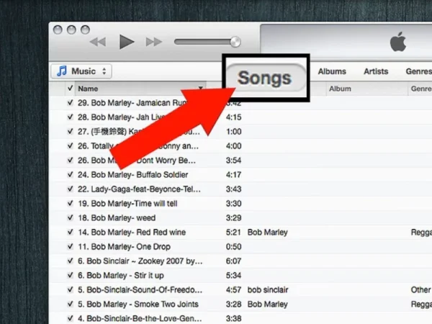Switch to the Artists tab
The height and width of the screenshot is (324, 432).
(376, 71)
